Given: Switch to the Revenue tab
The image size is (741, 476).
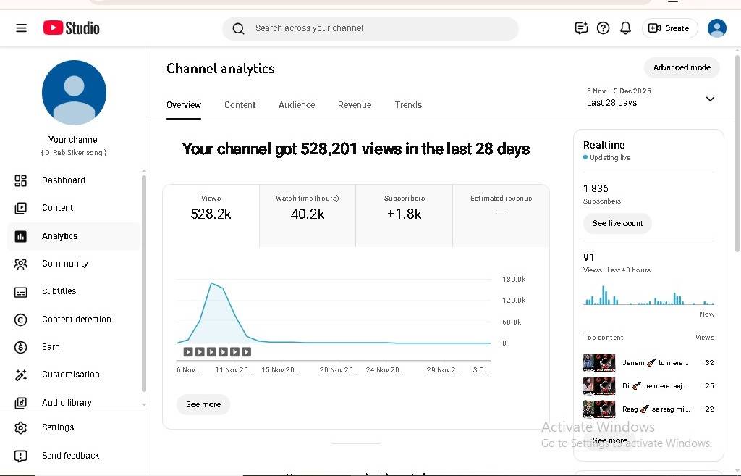Looking at the screenshot, I should 355,105.
